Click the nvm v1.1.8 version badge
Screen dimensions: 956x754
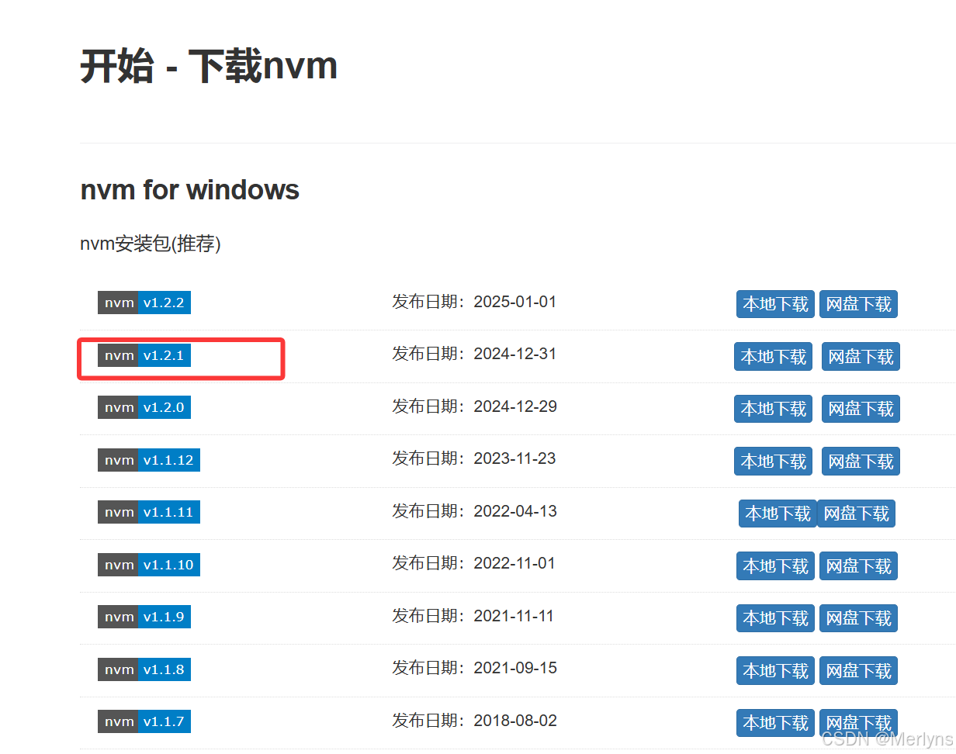click(144, 669)
